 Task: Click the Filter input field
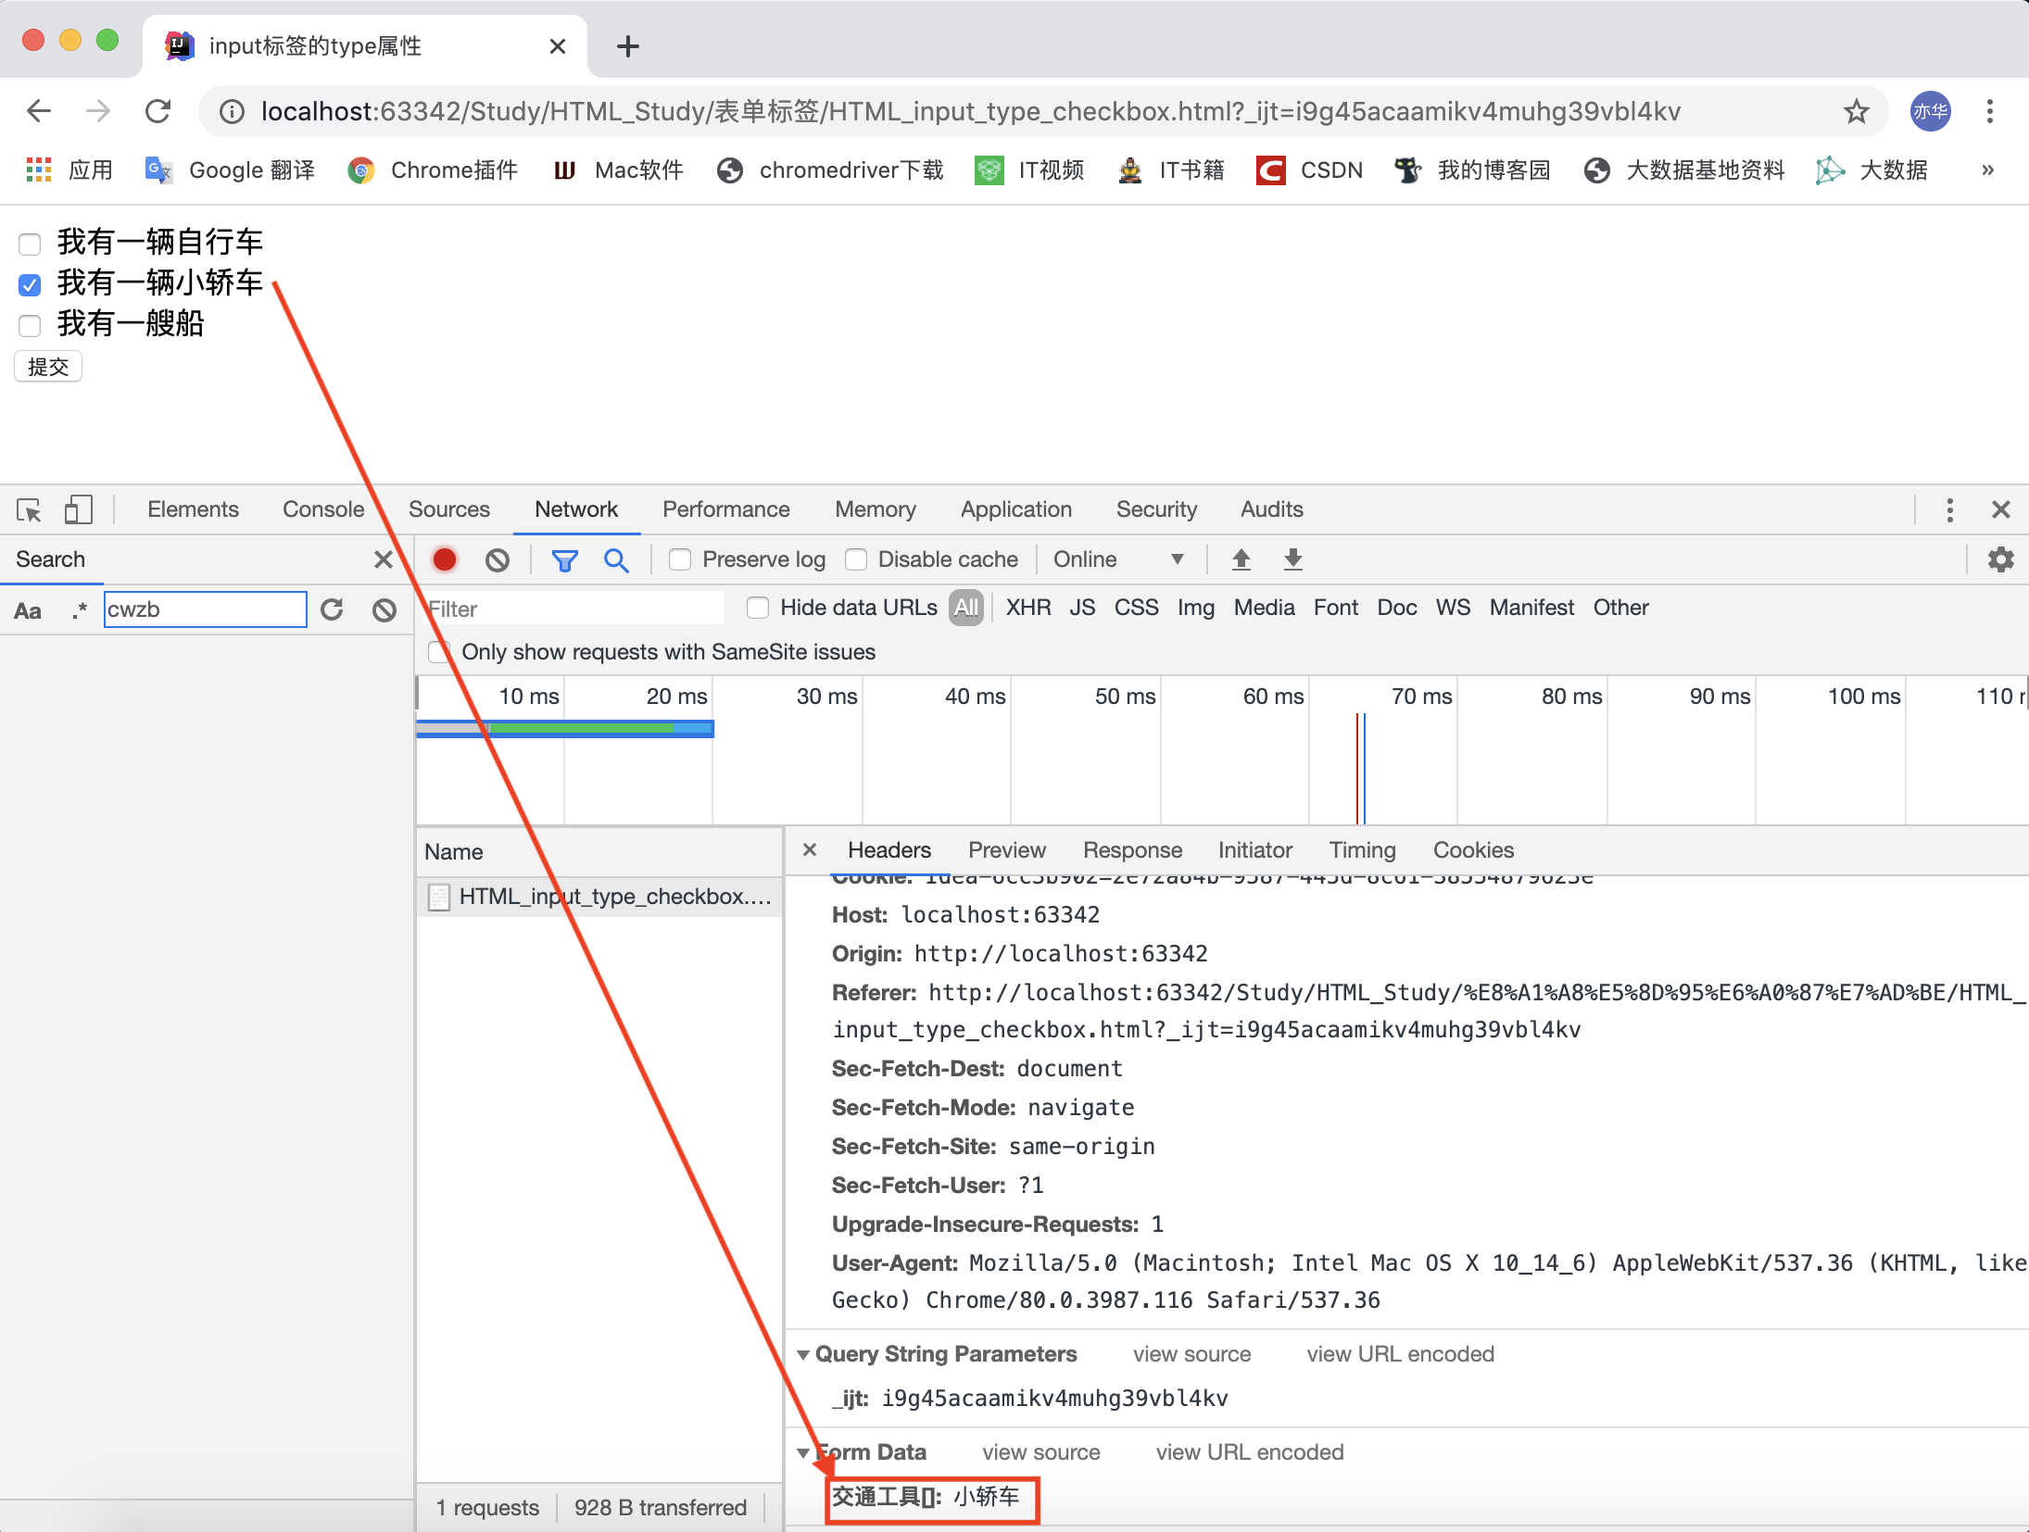[574, 609]
